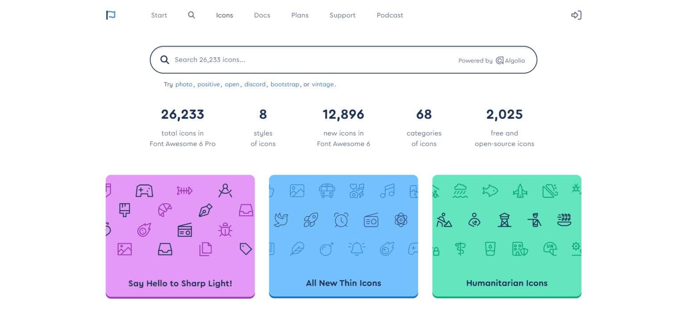Click the fish icon in the green card
This screenshot has height=318, width=685.
490,190
